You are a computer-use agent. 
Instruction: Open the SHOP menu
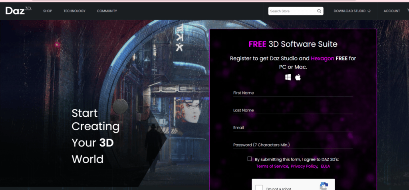(48, 11)
